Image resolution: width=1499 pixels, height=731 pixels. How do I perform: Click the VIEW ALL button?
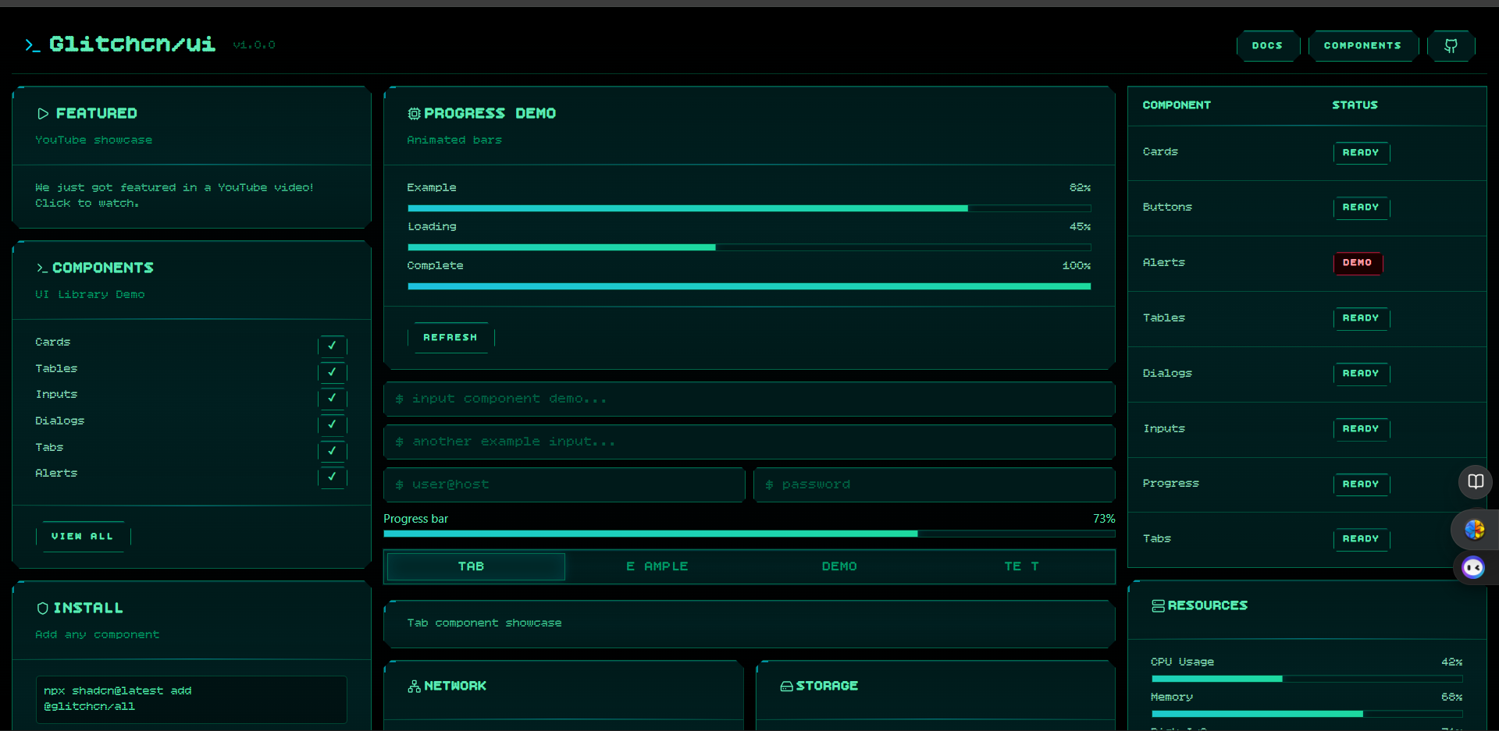pyautogui.click(x=83, y=537)
